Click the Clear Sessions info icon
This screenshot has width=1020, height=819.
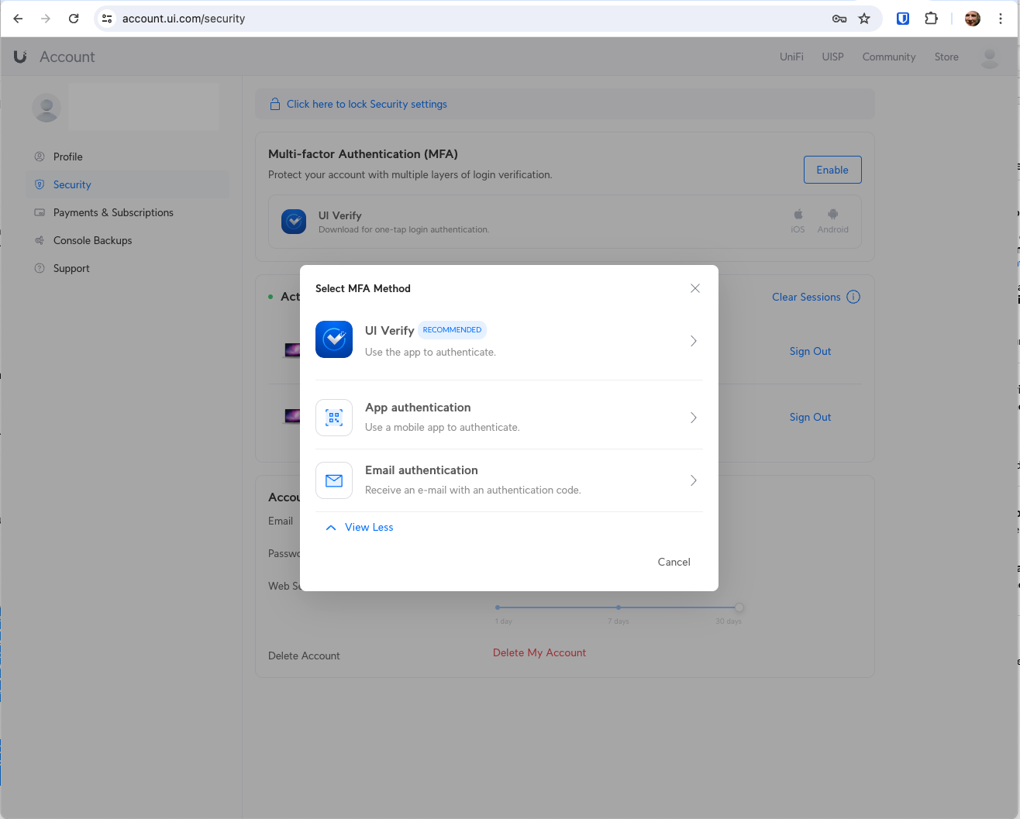tap(853, 297)
